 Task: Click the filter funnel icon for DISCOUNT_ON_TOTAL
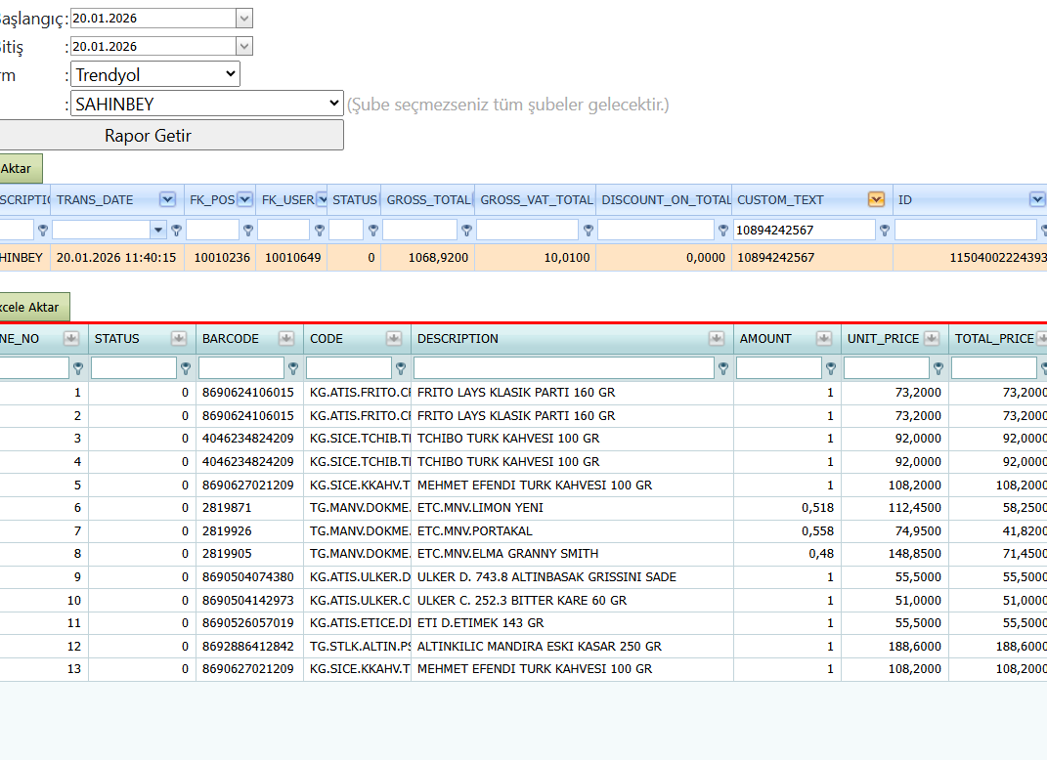[723, 231]
